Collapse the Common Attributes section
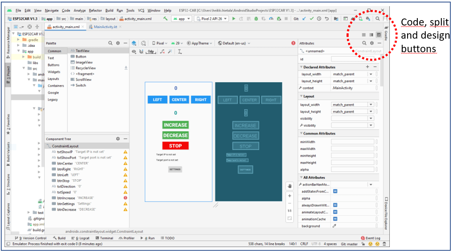 pyautogui.click(x=302, y=134)
